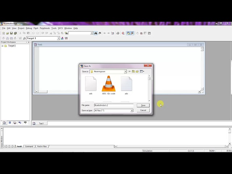Toggle the Output Window toolbar button
This screenshot has height=174, width=232.
(132, 33)
